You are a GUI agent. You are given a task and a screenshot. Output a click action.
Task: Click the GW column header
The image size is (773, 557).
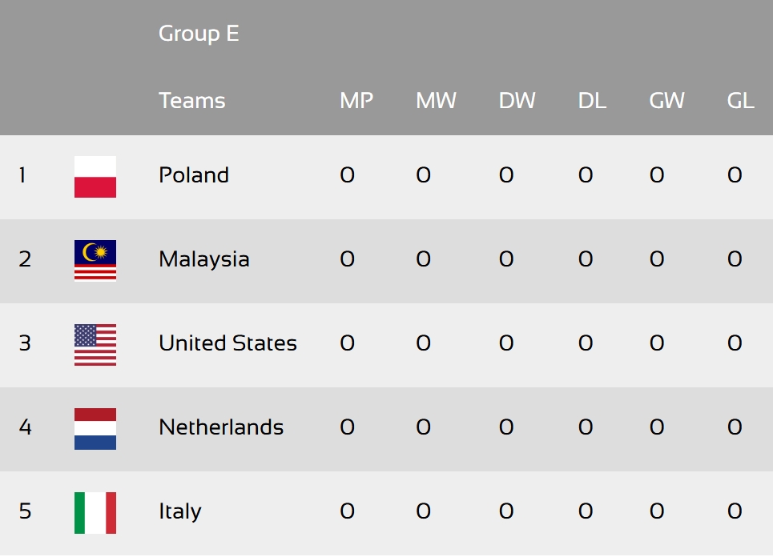(x=667, y=101)
